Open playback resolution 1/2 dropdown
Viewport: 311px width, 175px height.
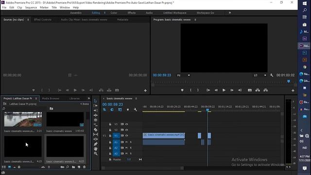[259, 75]
